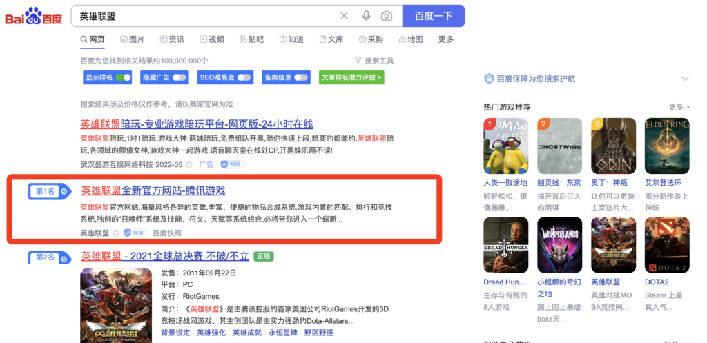The height and width of the screenshot is (343, 707).
Task: Click the Dread Hun... game title
Action: [504, 282]
